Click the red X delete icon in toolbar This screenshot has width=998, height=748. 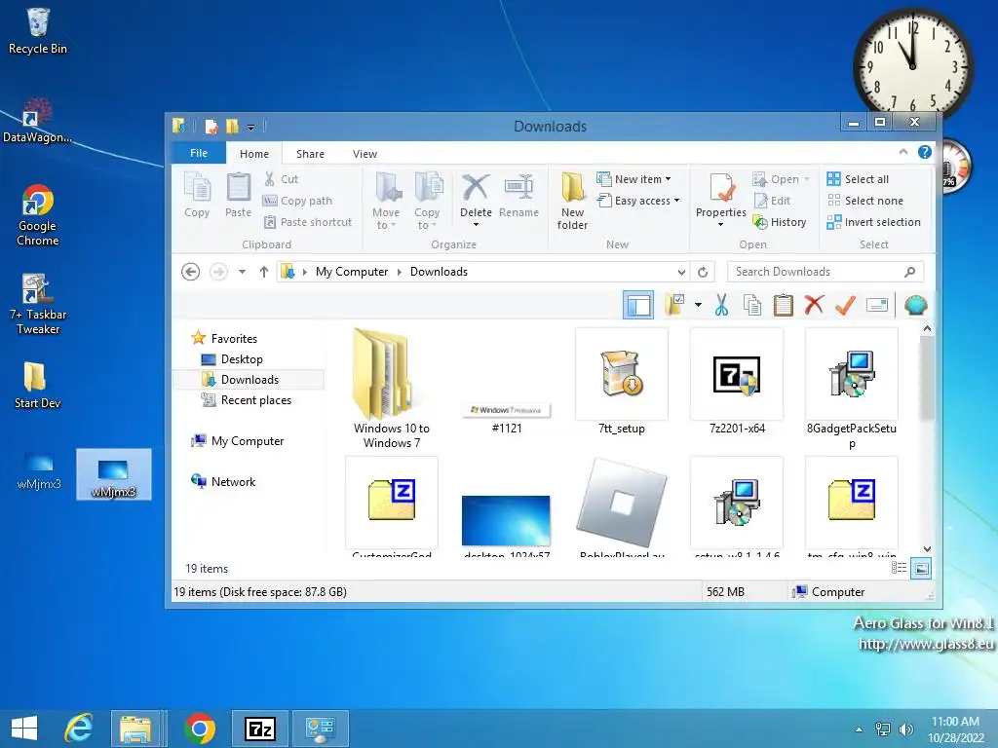[x=814, y=305]
